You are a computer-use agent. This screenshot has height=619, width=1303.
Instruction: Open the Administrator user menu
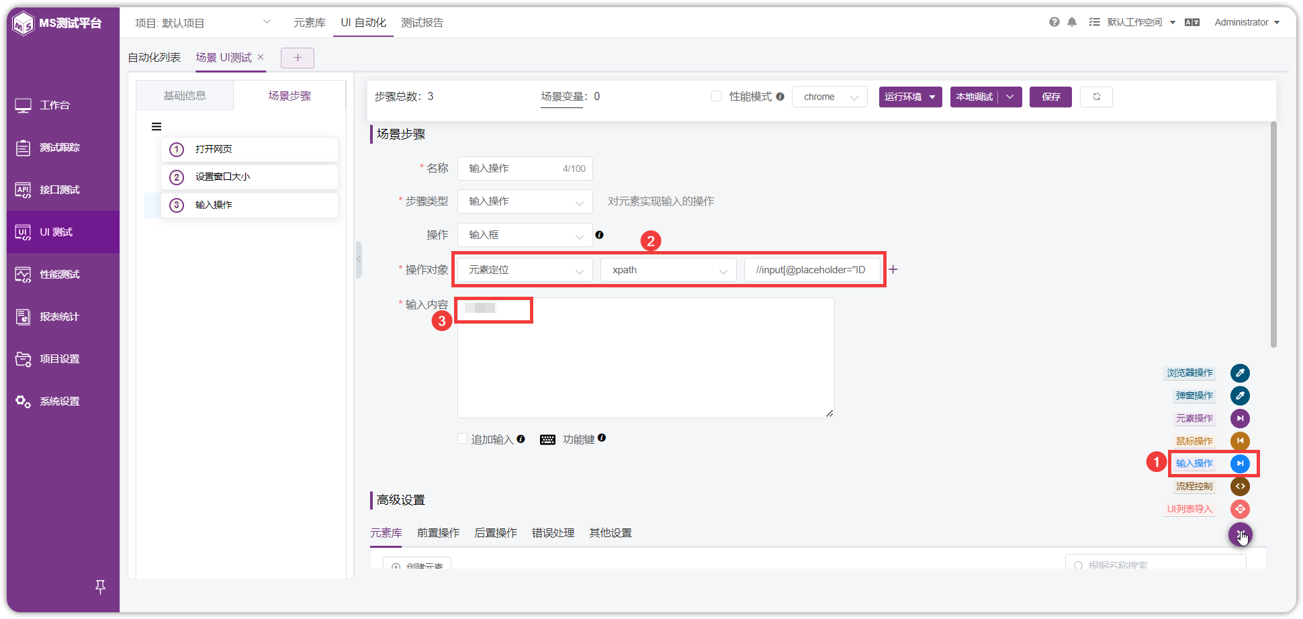pos(1247,22)
